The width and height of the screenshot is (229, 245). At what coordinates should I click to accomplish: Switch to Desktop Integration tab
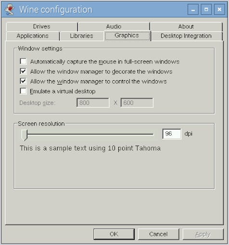[x=186, y=36]
